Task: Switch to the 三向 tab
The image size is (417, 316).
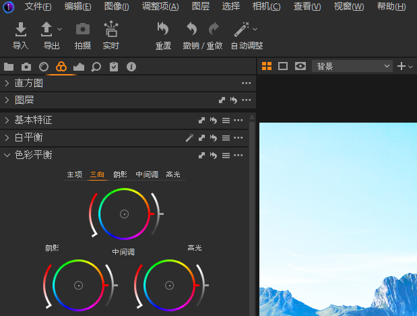Action: 97,175
